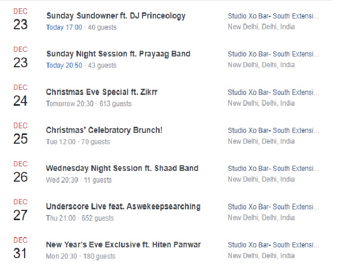Open Sunday Night Session ft. Prayaag Band
This screenshot has height=273, width=345.
118,54
